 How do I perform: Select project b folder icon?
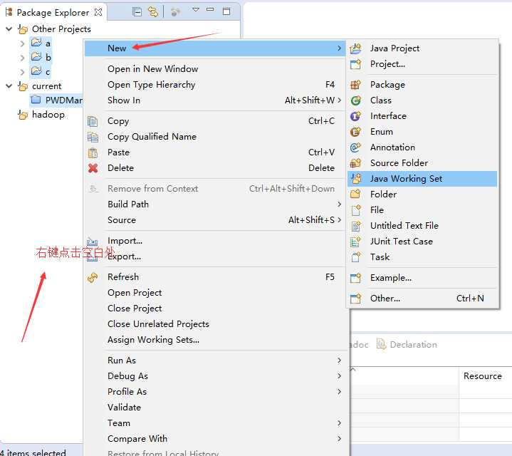tap(36, 57)
